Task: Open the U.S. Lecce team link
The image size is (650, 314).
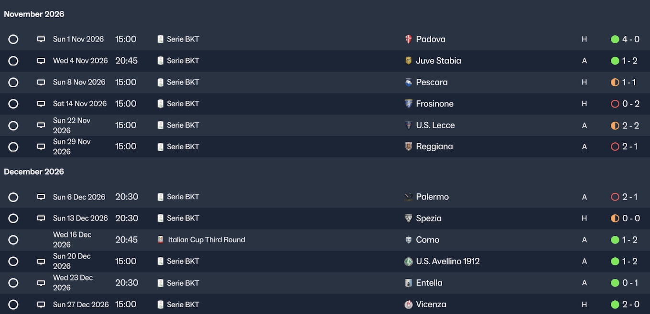Action: pyautogui.click(x=435, y=125)
